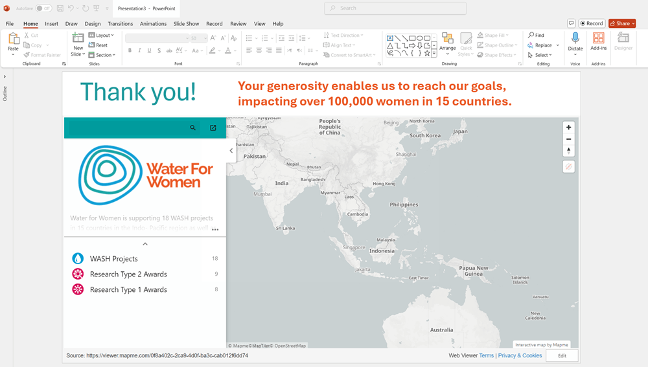Open font name combo box
Screen dimensions: 648x367
157,38
